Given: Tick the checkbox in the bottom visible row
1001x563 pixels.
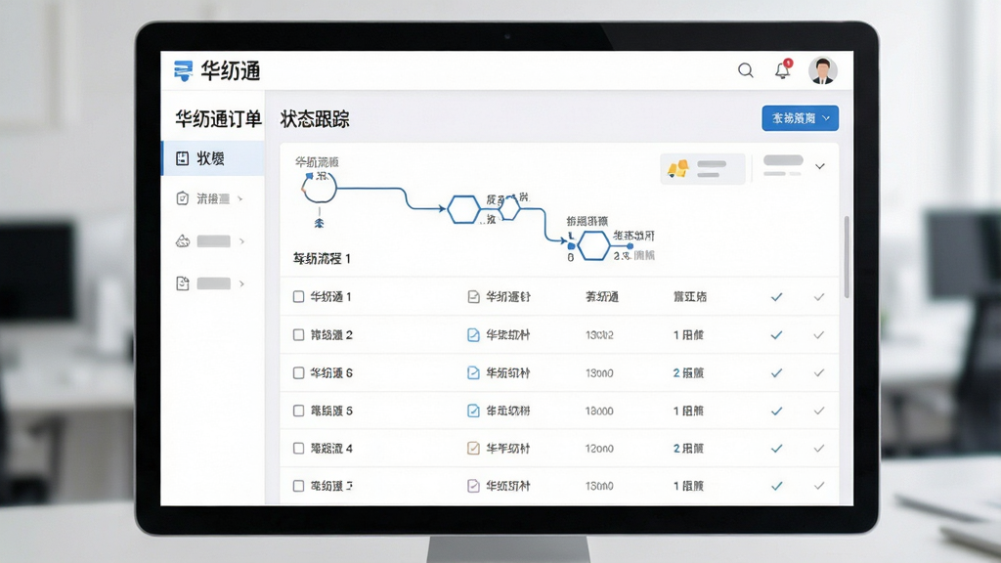Looking at the screenshot, I should [x=298, y=486].
